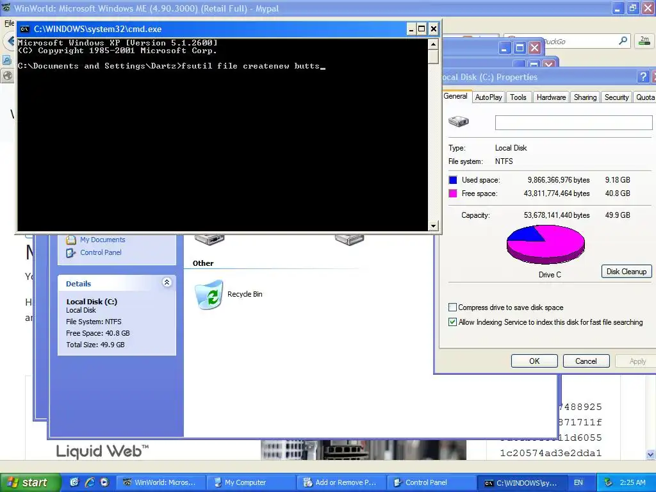The width and height of the screenshot is (656, 492).
Task: Click the Recycle Bin icon
Action: pyautogui.click(x=209, y=295)
